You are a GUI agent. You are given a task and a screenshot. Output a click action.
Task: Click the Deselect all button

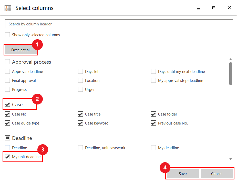coord(21,50)
